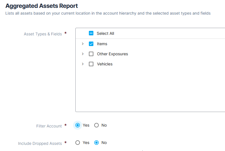Click the Filter Account field label
Screen dimensions: 225x151
pos(49,126)
